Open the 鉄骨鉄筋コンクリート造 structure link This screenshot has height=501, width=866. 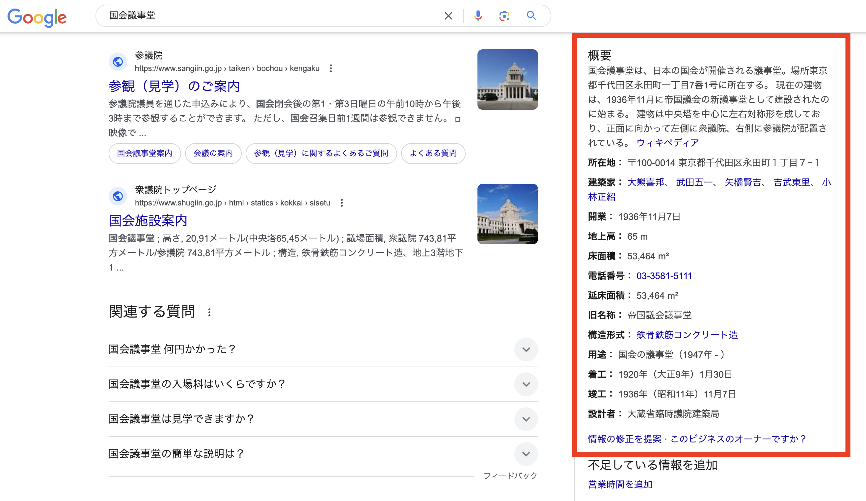point(687,335)
